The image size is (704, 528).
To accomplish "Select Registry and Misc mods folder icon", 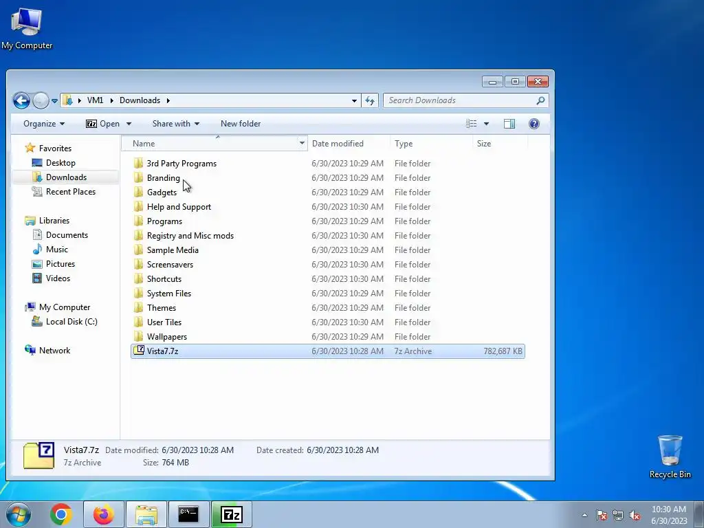I will tap(139, 235).
